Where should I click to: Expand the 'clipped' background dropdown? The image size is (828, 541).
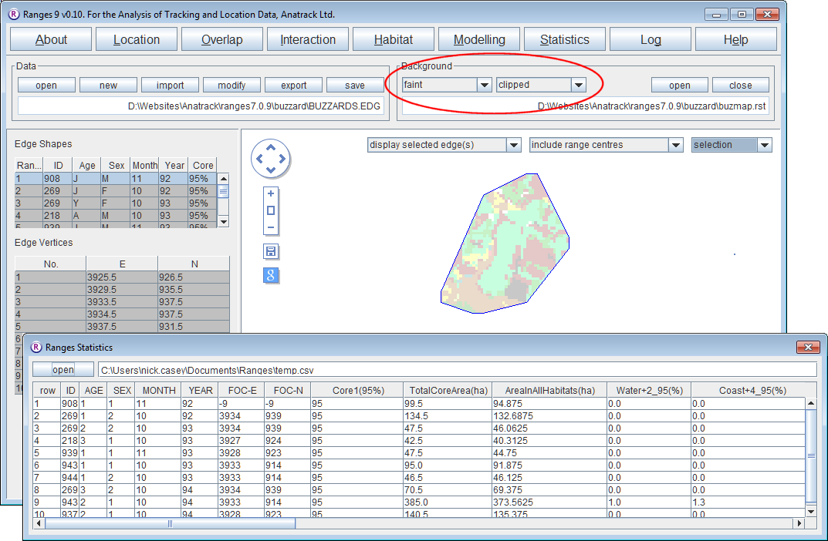(x=578, y=85)
